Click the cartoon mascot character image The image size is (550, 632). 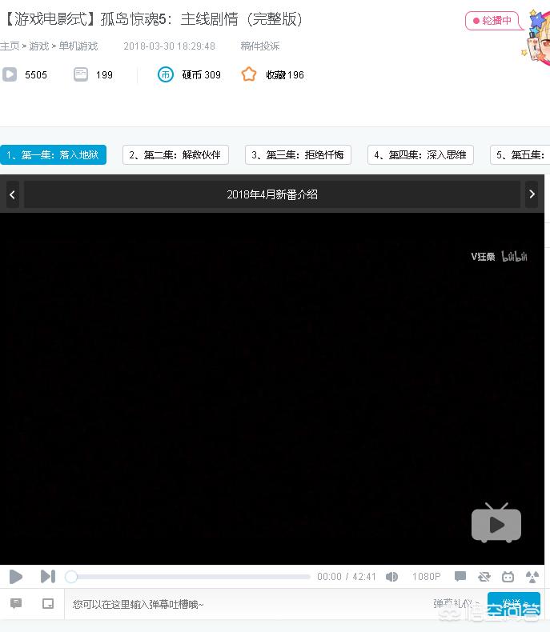pyautogui.click(x=536, y=38)
